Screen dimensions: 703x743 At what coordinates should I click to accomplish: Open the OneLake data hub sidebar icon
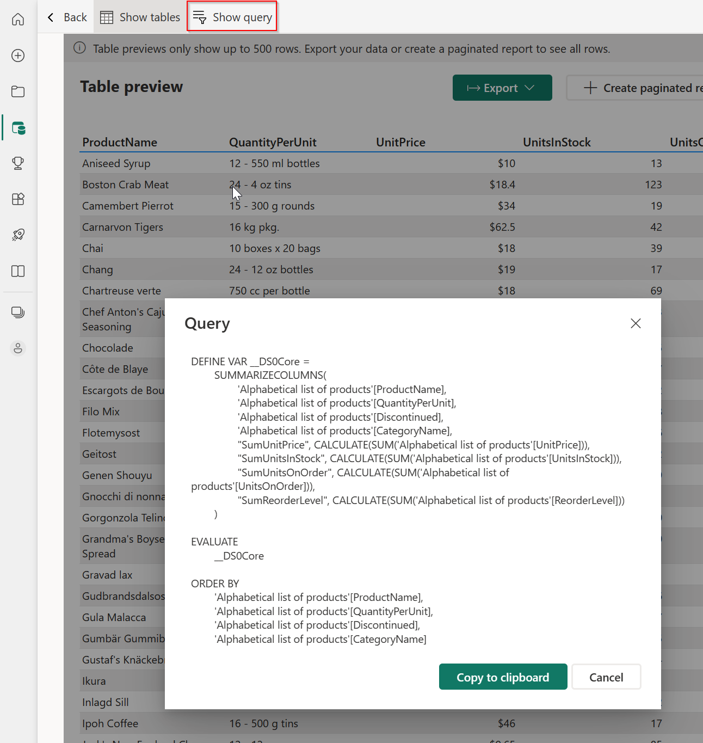tap(18, 128)
